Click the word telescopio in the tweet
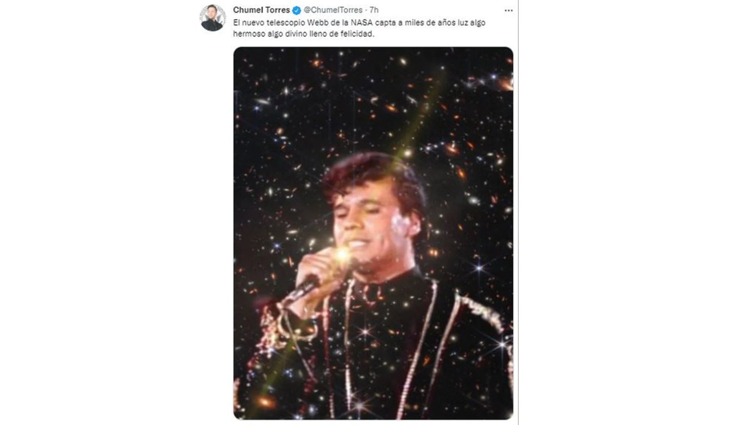 [x=286, y=23]
